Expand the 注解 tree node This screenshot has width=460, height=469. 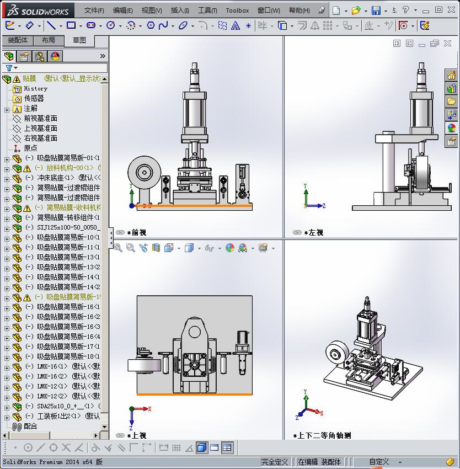[7, 109]
